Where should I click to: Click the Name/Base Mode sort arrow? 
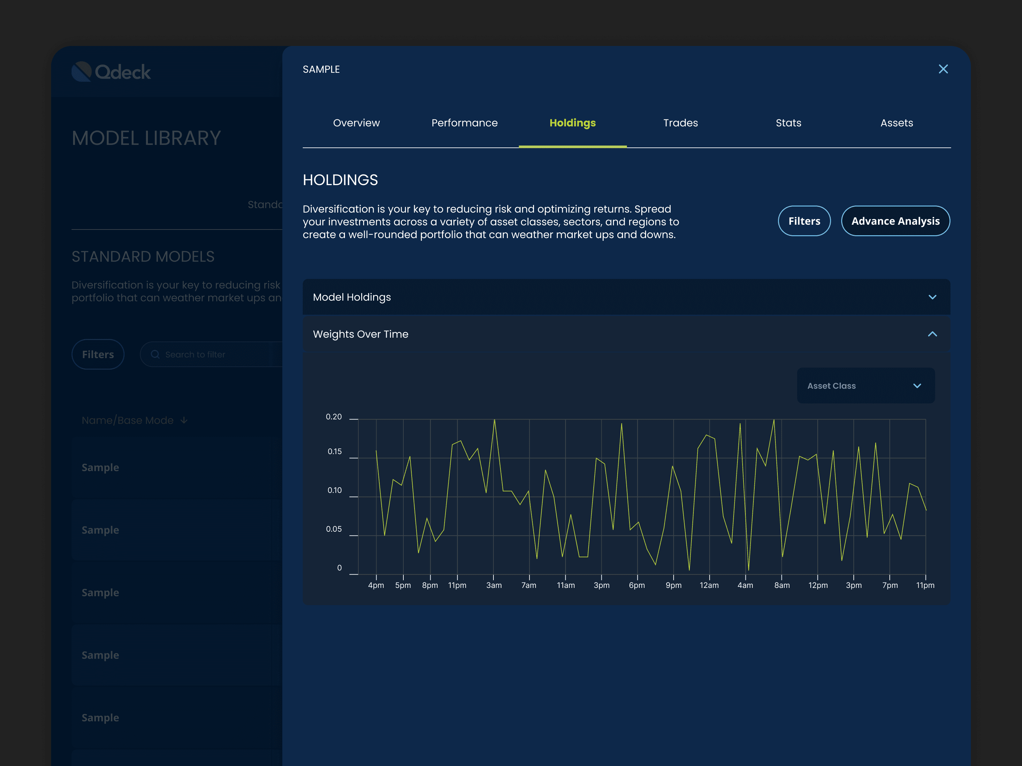(184, 420)
